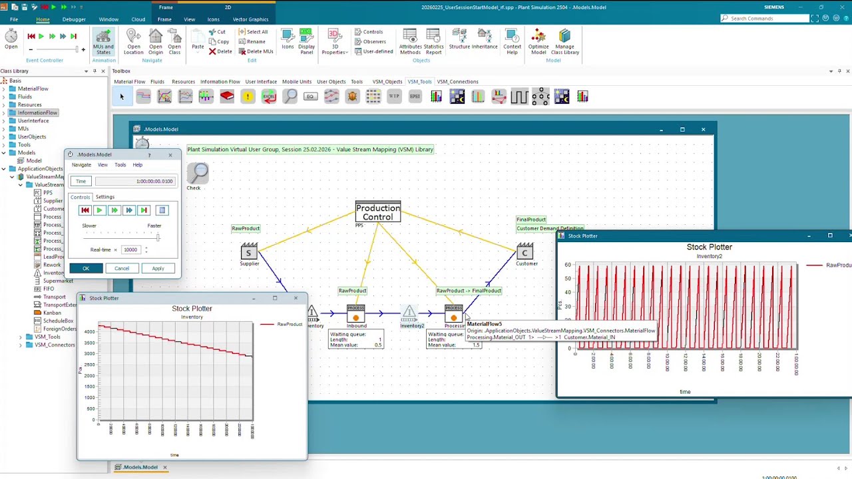Image resolution: width=852 pixels, height=479 pixels.
Task: Click the yellow exclamation mark toolbox icon
Action: tap(248, 97)
